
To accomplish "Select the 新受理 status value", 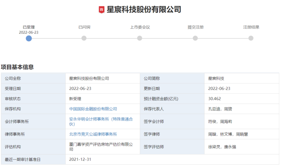I will click(x=75, y=99).
